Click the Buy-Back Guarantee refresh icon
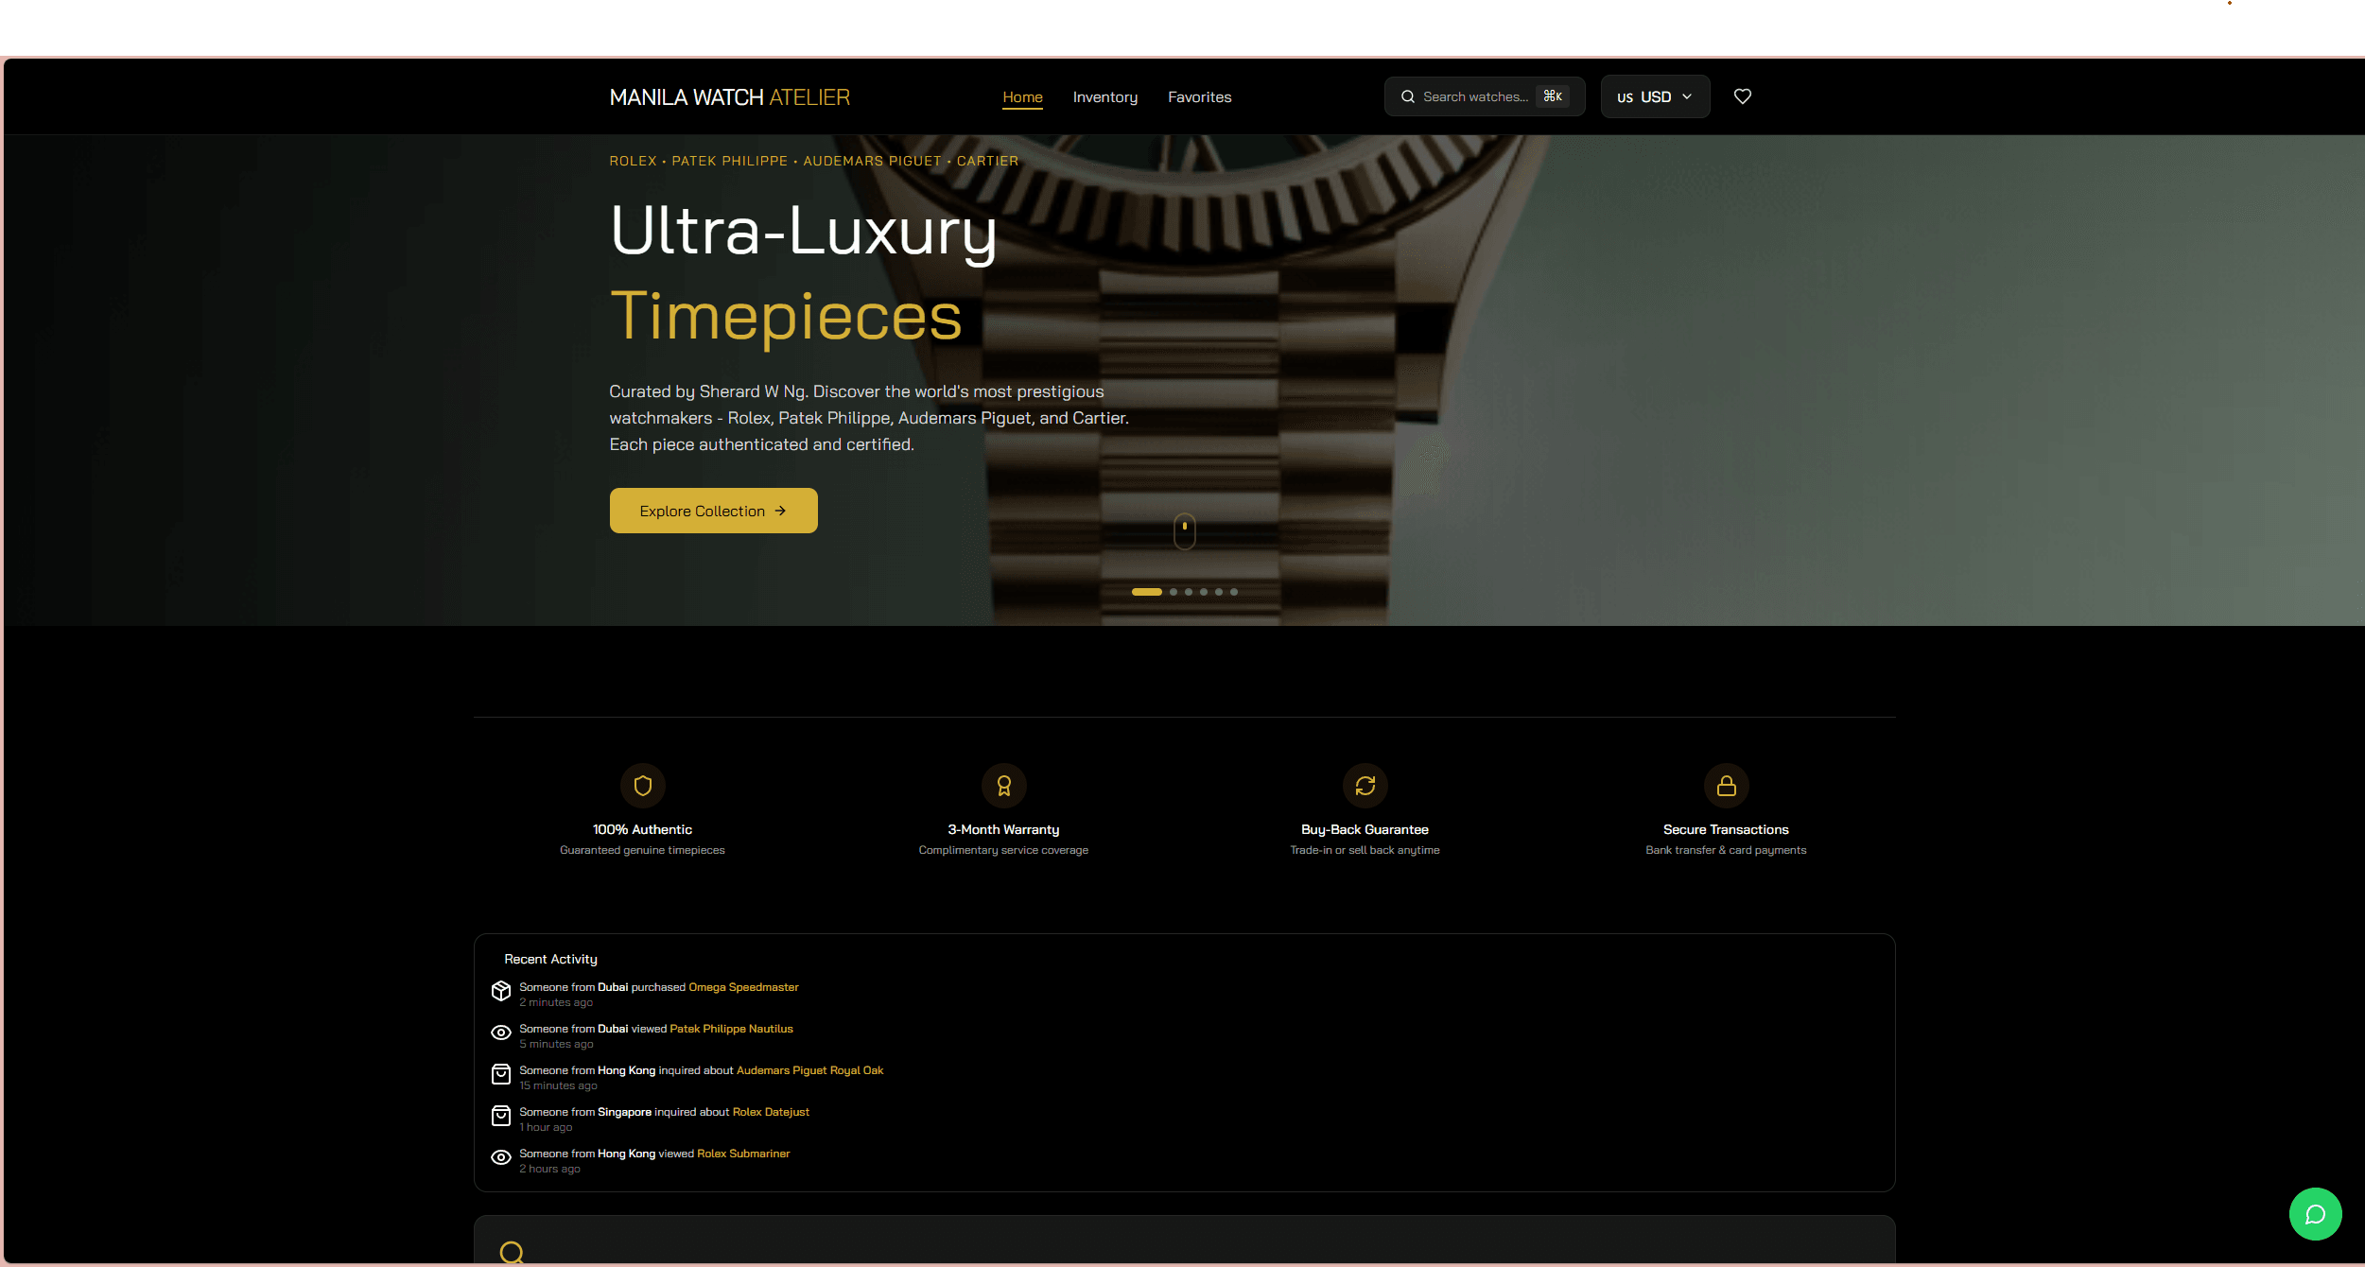This screenshot has width=2365, height=1267. click(1365, 786)
